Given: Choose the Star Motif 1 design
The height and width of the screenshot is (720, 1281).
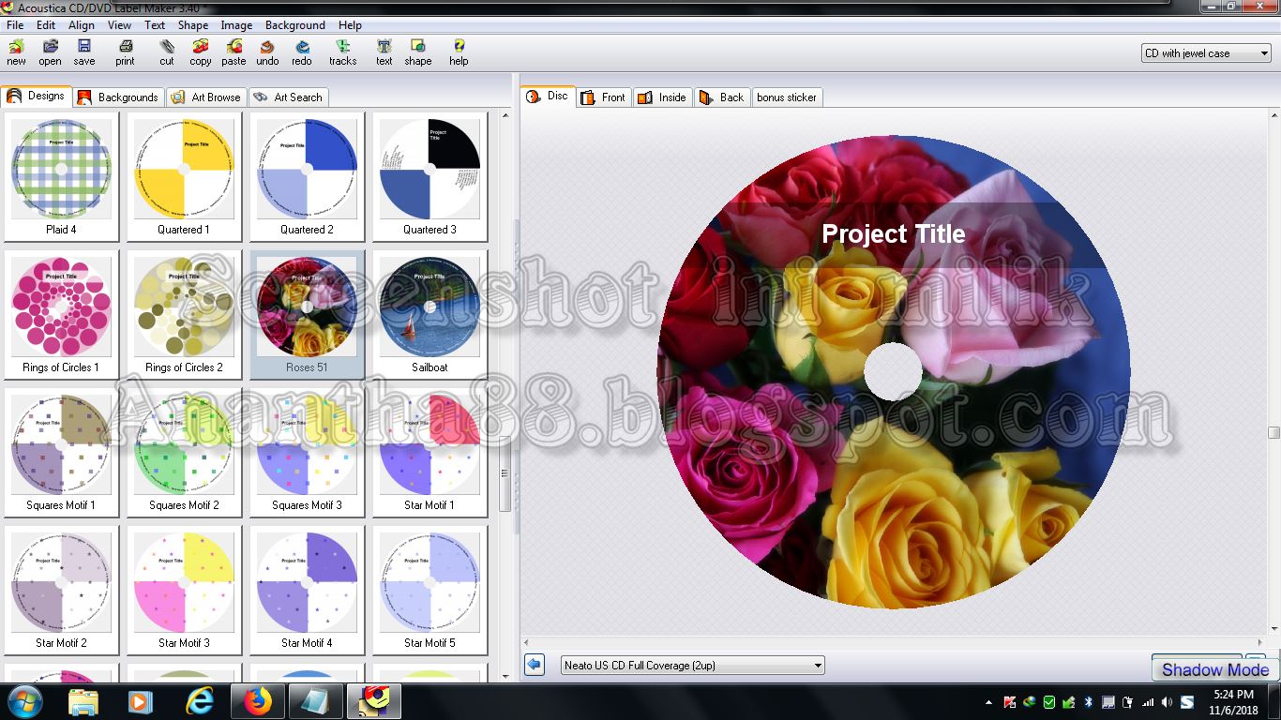Looking at the screenshot, I should [430, 452].
